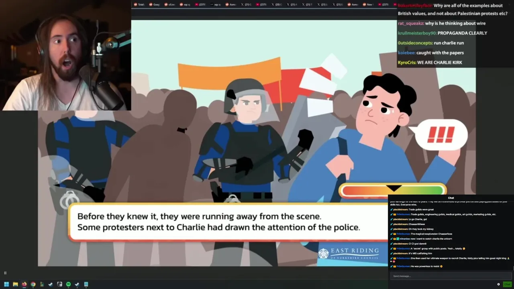The height and width of the screenshot is (289, 514).
Task: Select 'Oh they took my kidney' message
Action: click(x=421, y=229)
